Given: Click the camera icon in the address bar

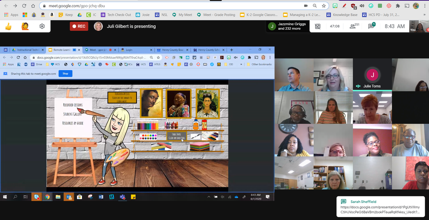Looking at the screenshot, I should click(x=306, y=6).
